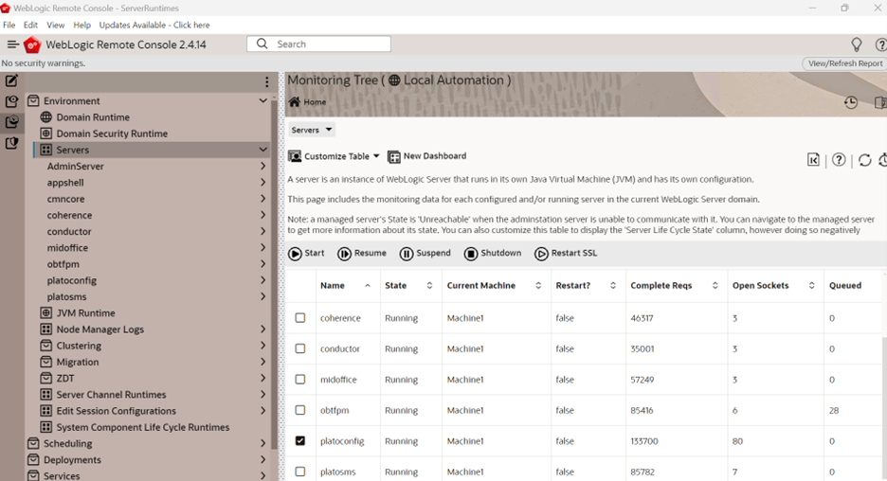887x481 pixels.
Task: Click the reload table refresh icon
Action: click(x=864, y=160)
